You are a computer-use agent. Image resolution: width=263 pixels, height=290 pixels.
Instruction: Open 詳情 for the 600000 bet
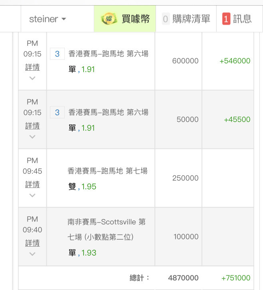(32, 67)
